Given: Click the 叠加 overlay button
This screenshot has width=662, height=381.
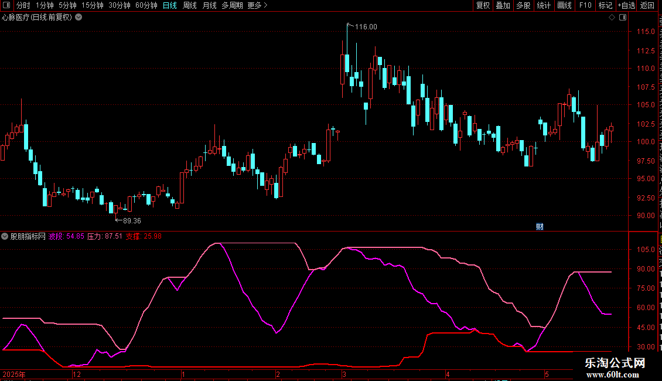Looking at the screenshot, I should (503, 5).
